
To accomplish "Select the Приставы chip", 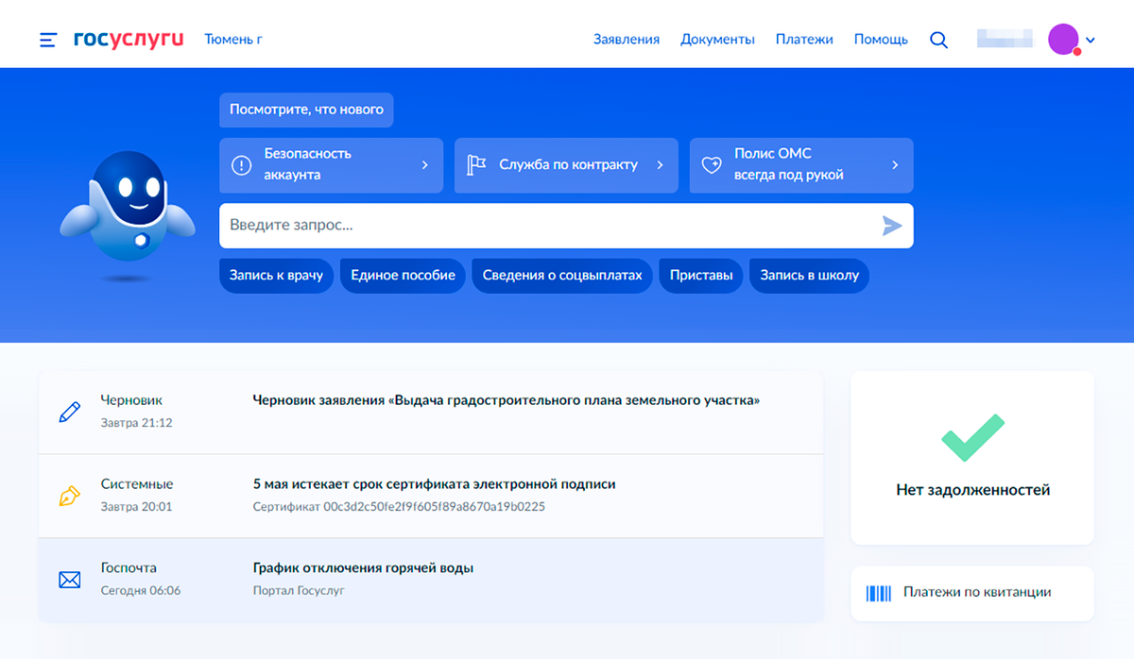I will tap(701, 276).
